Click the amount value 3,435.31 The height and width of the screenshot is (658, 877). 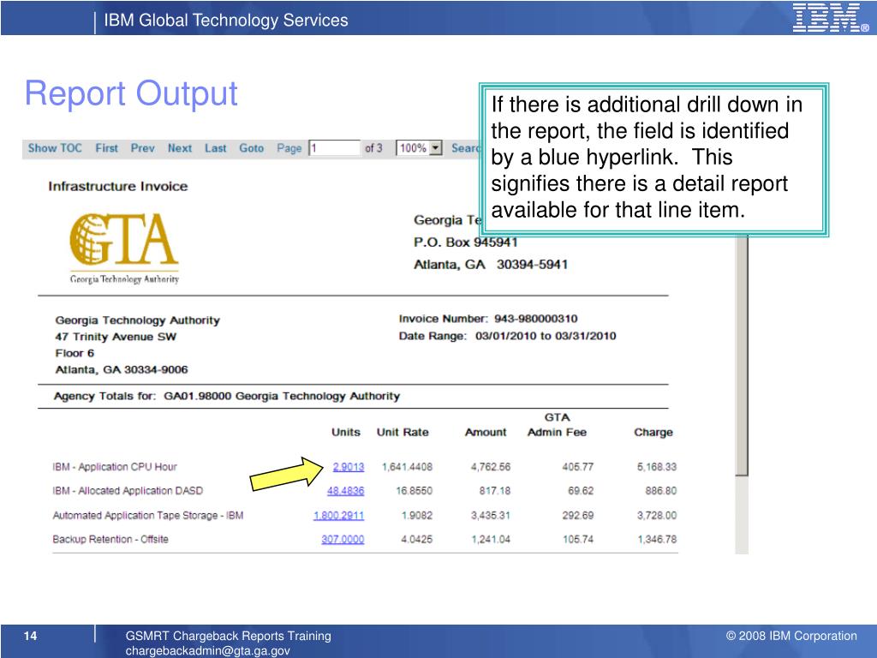[490, 515]
